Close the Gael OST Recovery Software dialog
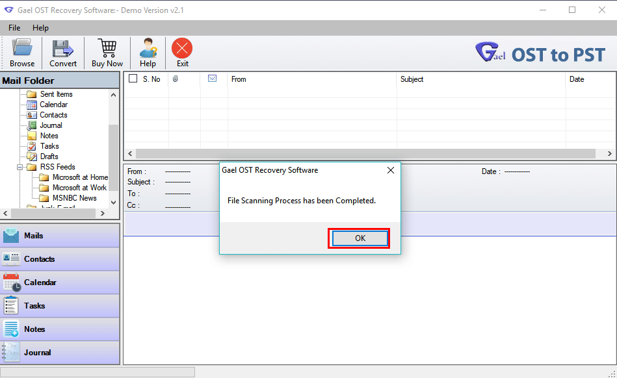617x378 pixels. click(x=390, y=170)
